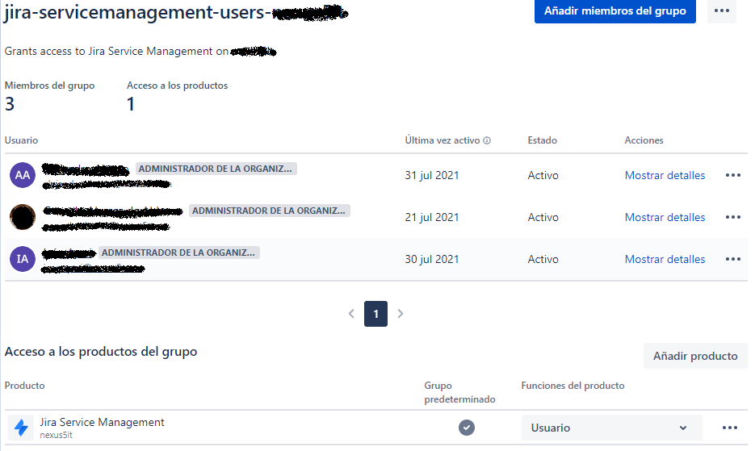Open Mostrar detalles for 21 jul 2021 user
The image size is (755, 451).
pyautogui.click(x=665, y=217)
